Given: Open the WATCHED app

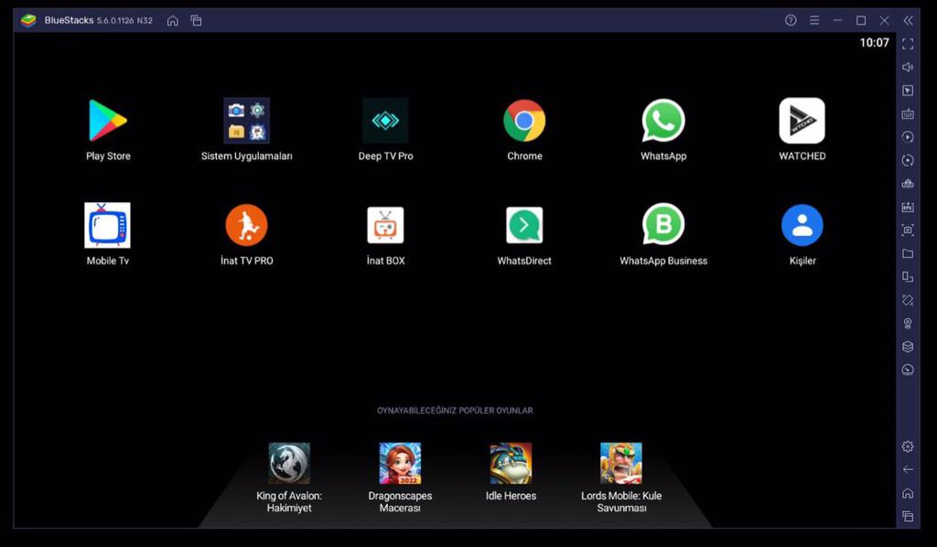Looking at the screenshot, I should [802, 121].
